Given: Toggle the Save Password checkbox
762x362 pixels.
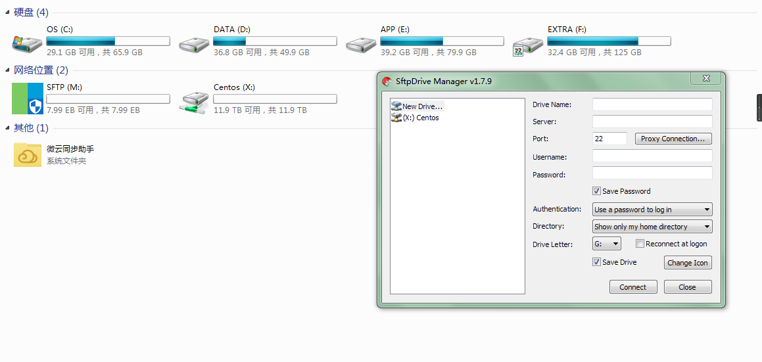Looking at the screenshot, I should pos(596,191).
